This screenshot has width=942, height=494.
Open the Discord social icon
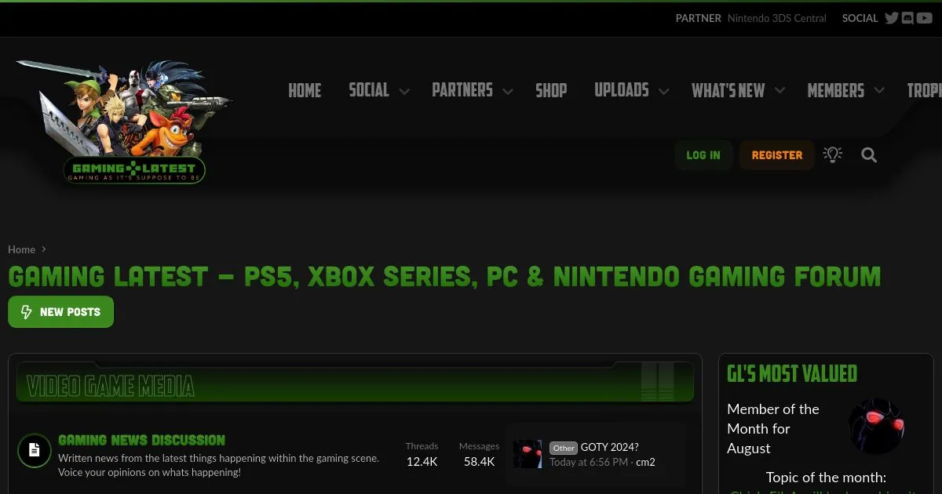[907, 18]
